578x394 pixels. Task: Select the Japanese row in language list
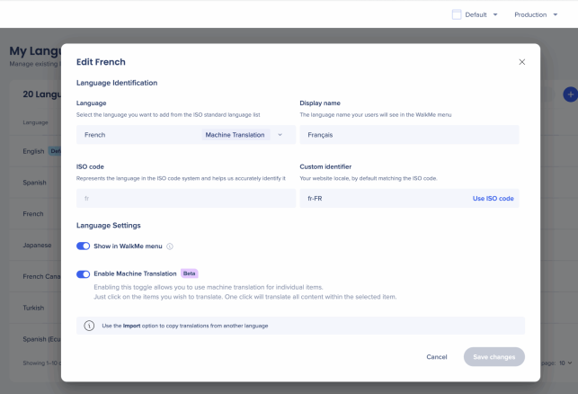coord(36,245)
